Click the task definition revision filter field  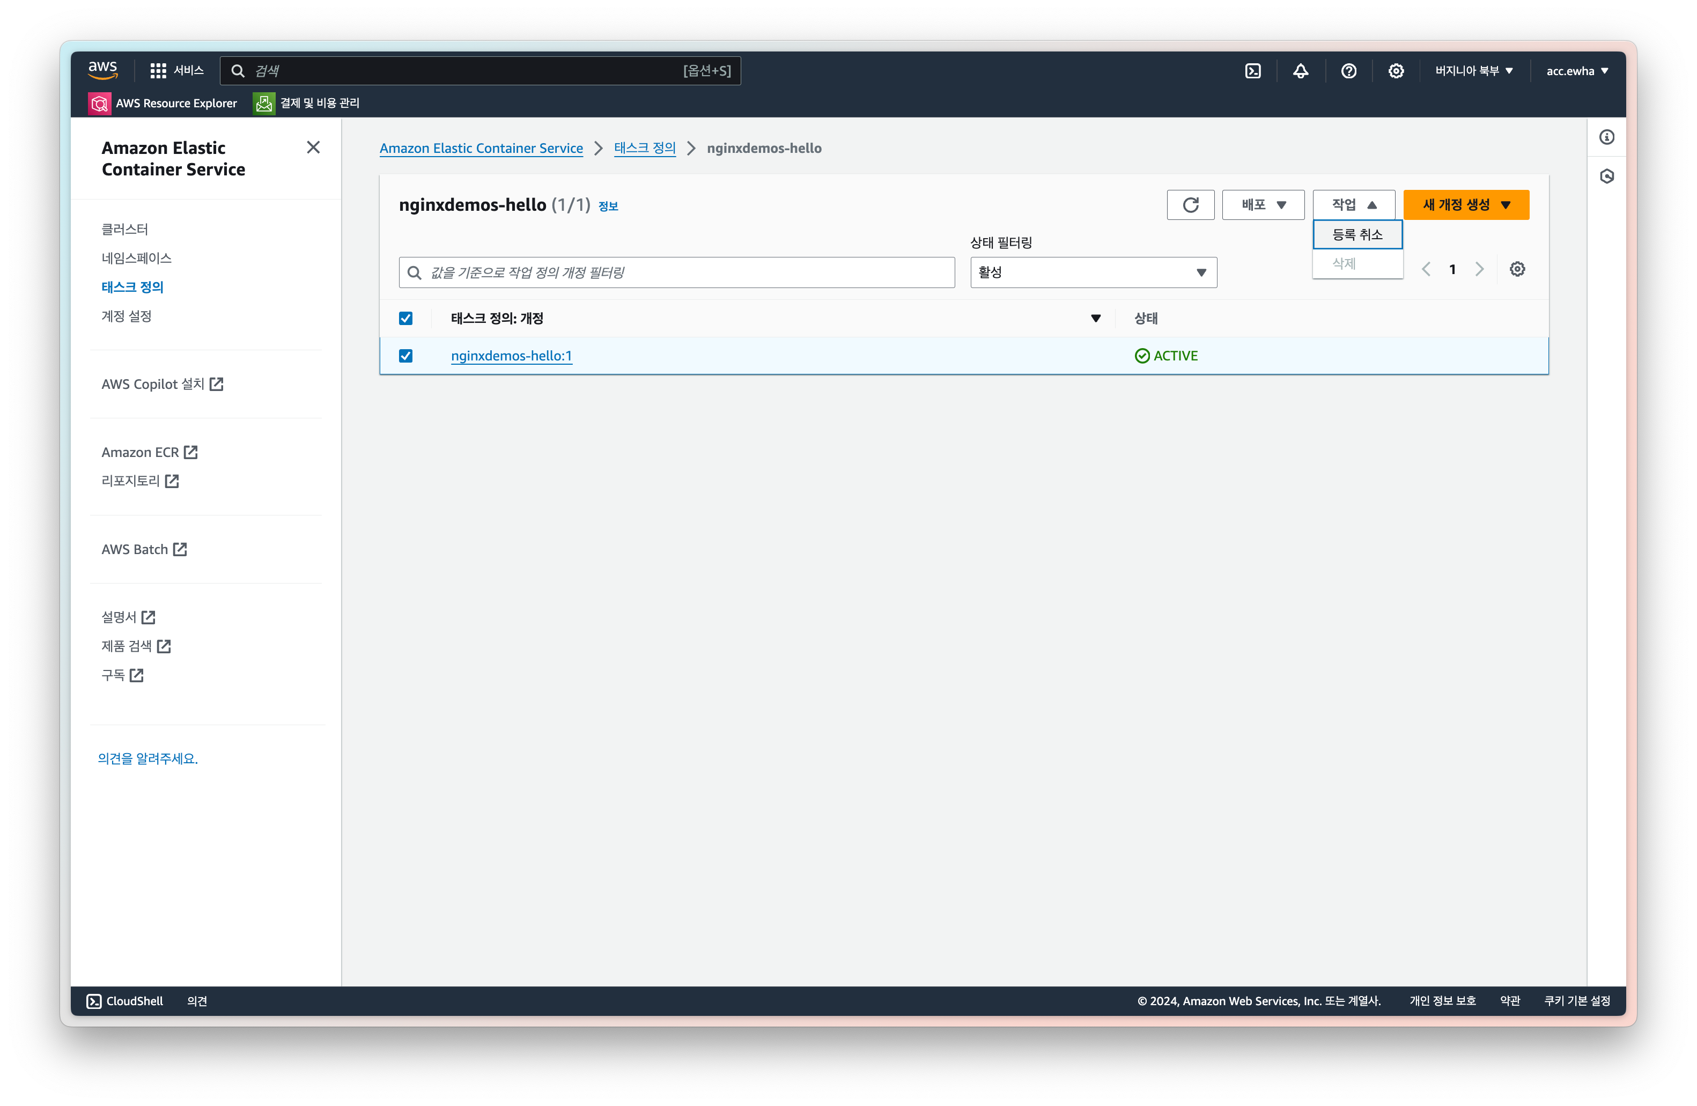click(x=677, y=272)
